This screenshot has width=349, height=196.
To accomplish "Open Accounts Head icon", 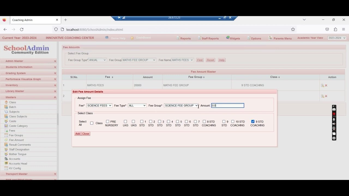I will pos(6,164).
